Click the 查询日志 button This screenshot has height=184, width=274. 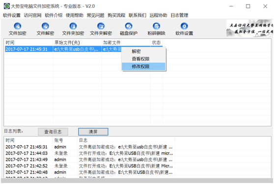point(53,131)
